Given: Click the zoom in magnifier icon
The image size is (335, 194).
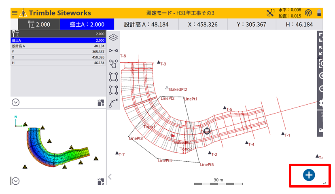Looking at the screenshot, I should coord(322,76).
